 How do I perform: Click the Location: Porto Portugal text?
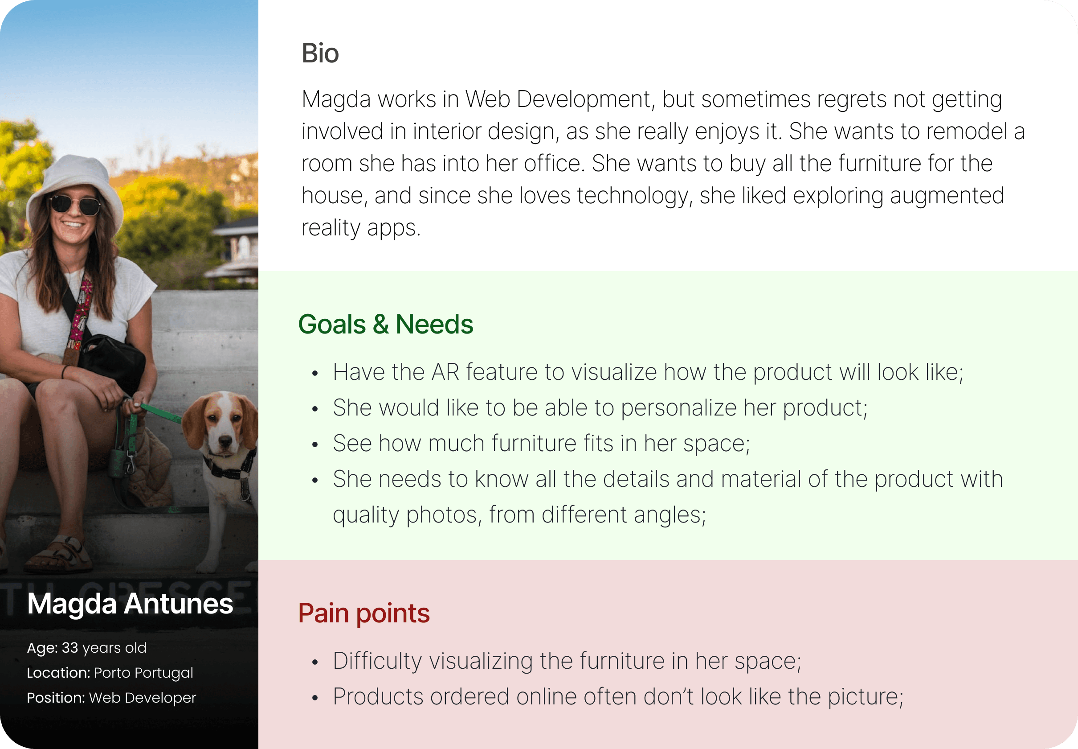pyautogui.click(x=110, y=672)
